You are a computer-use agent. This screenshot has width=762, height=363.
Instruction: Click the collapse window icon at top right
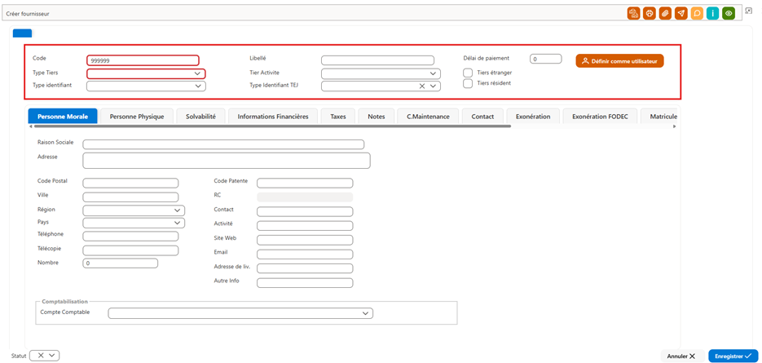click(x=749, y=11)
